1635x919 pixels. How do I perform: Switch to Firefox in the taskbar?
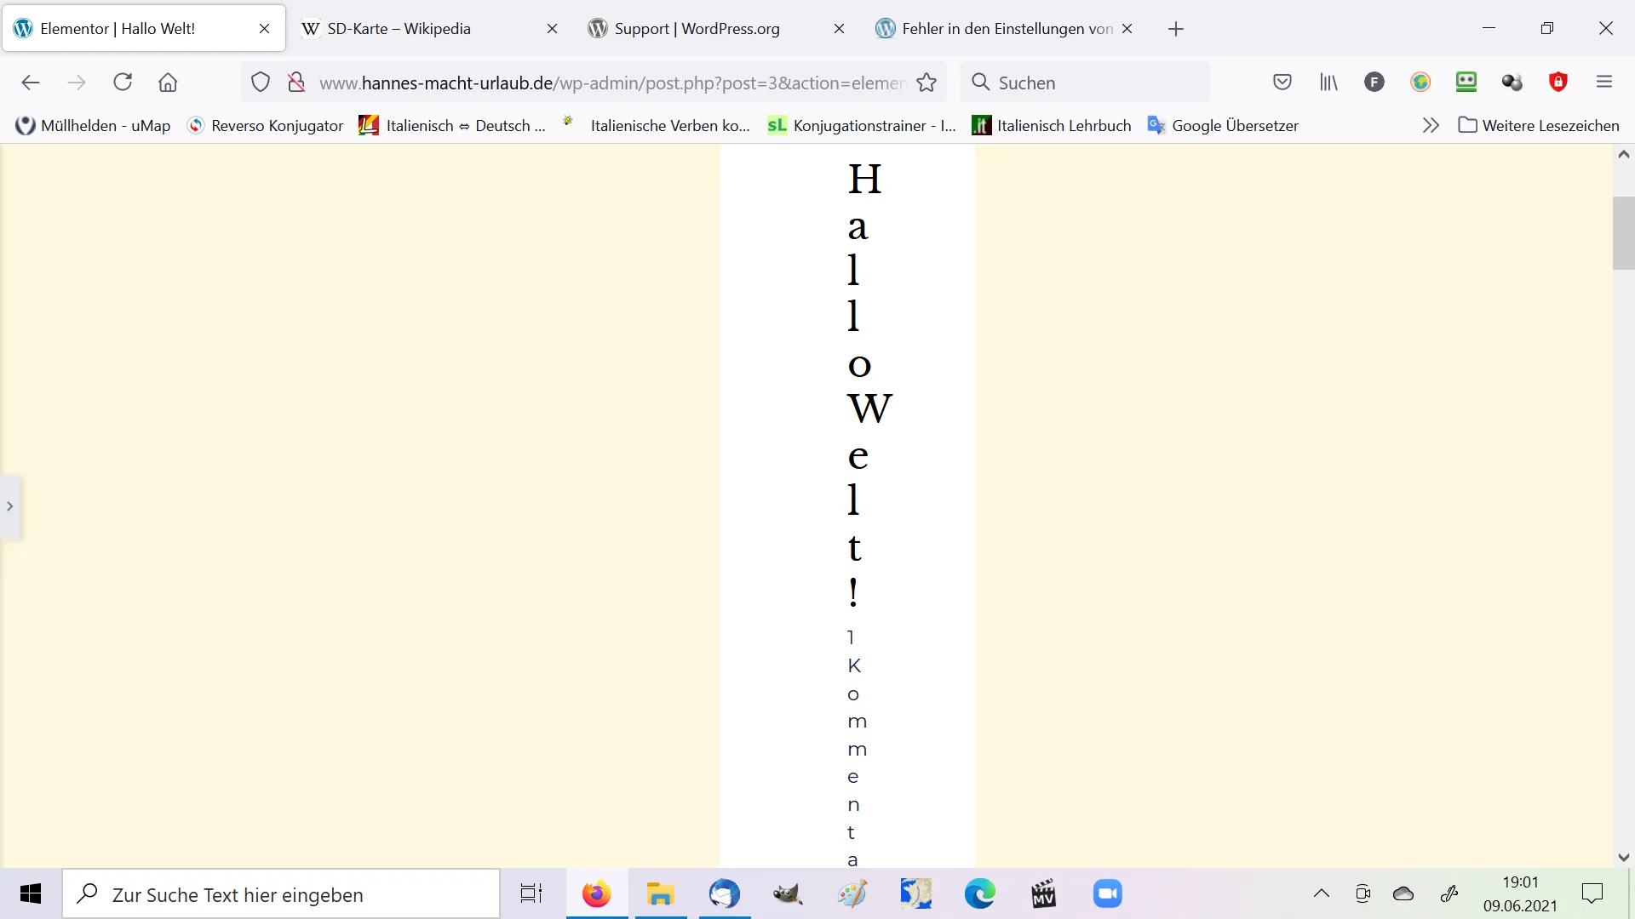(596, 893)
